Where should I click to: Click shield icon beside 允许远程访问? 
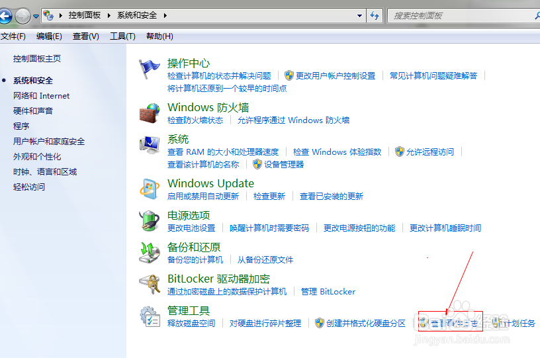point(400,152)
